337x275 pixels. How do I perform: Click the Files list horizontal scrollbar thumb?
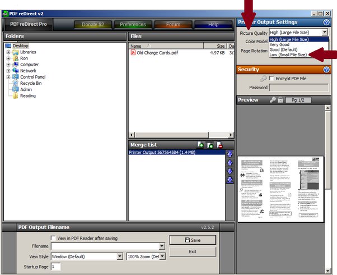coord(172,135)
